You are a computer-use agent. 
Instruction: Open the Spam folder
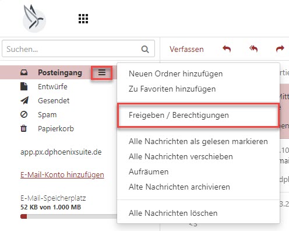47,115
